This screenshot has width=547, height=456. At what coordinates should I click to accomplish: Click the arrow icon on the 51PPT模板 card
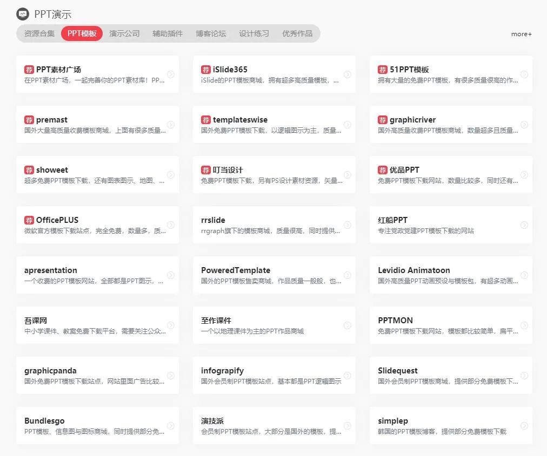click(x=524, y=74)
